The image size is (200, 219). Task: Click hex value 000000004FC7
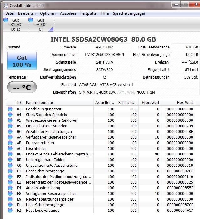pos(180,210)
